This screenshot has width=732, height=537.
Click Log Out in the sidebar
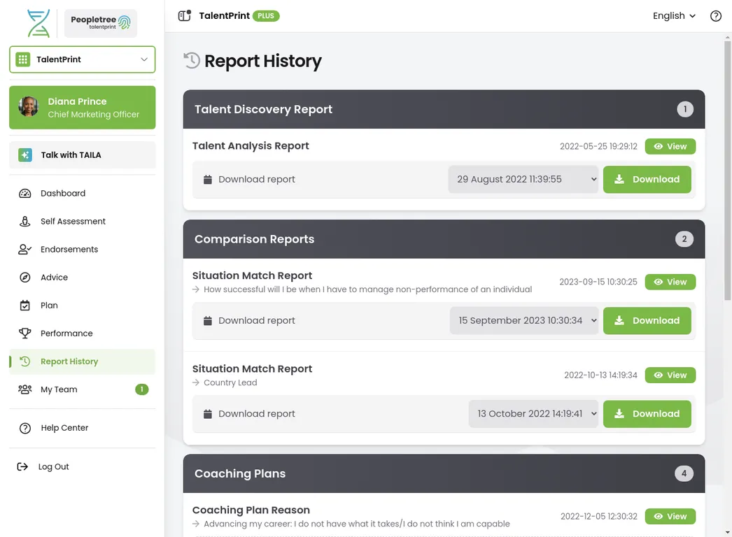82,466
